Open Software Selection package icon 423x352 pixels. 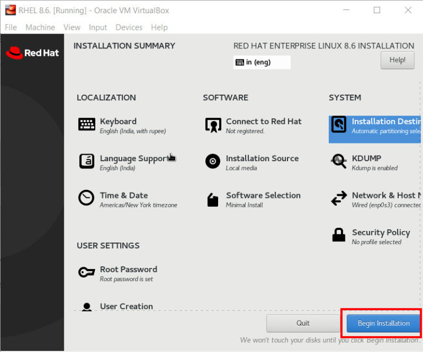click(213, 199)
